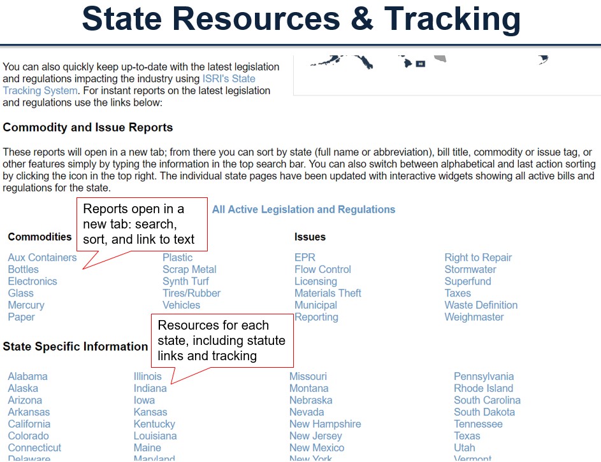Click the Hawaii HI label on map

(x=420, y=64)
